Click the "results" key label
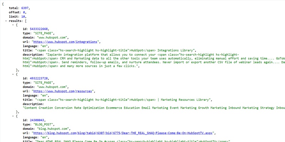The height and width of the screenshot is (142, 285). coord(16,21)
